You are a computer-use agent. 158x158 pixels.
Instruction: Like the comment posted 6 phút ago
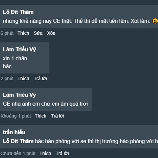(x=23, y=33)
